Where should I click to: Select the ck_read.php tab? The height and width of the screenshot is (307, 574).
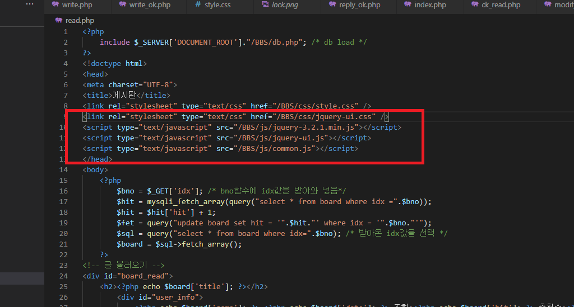coord(501,5)
